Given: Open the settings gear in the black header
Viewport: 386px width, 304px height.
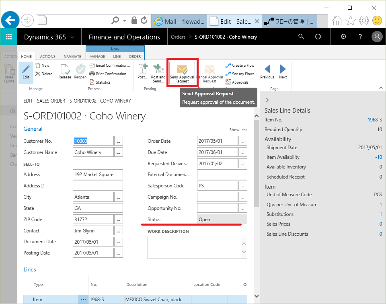Looking at the screenshot, I should click(x=343, y=37).
